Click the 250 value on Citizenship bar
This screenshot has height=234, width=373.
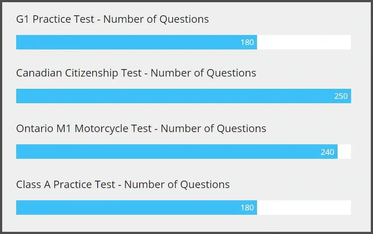[x=341, y=96]
